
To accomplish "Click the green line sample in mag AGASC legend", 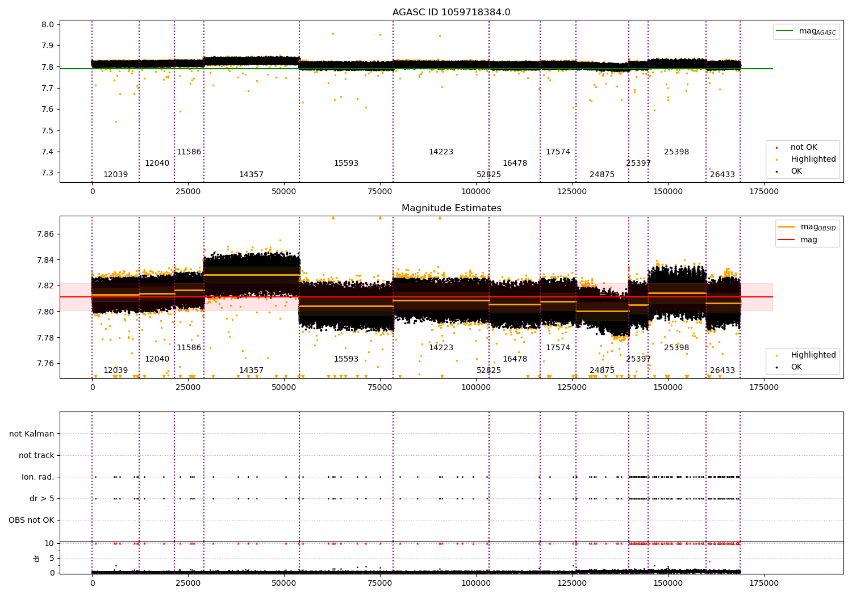I will tap(786, 31).
